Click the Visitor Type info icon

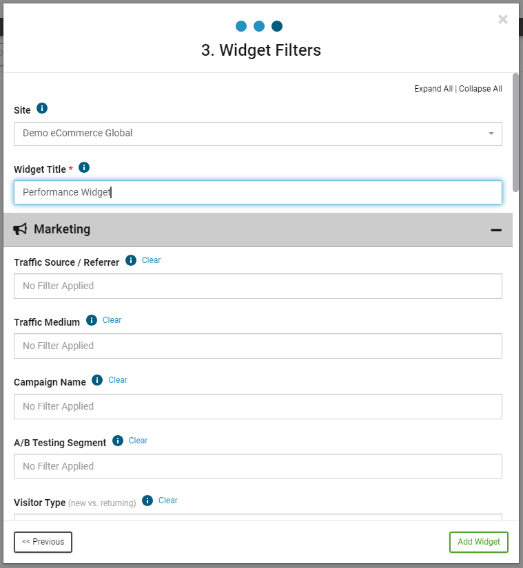147,501
